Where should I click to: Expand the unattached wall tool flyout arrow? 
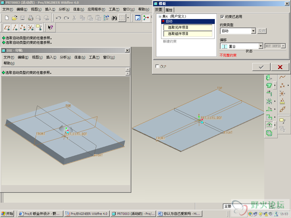click(275, 85)
